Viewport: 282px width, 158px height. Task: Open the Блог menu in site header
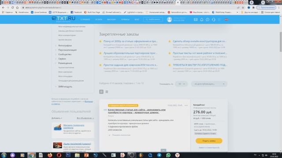137,19
